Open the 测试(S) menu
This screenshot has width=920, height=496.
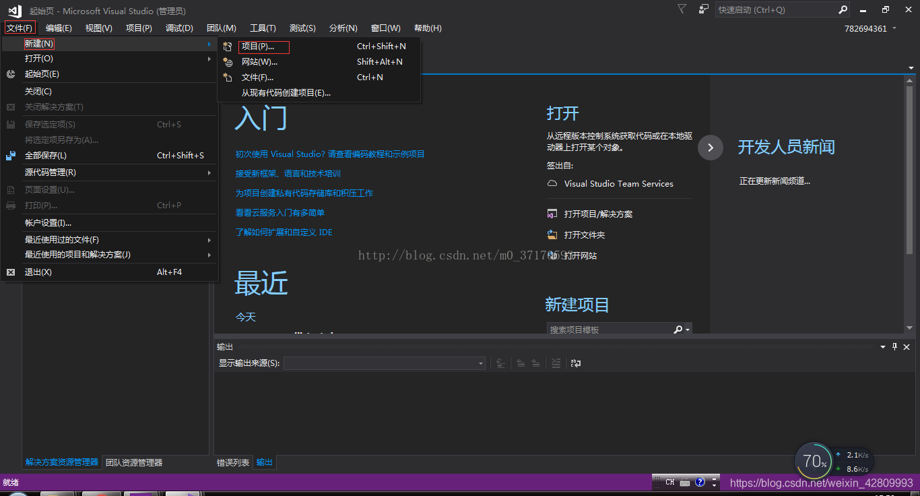pyautogui.click(x=302, y=28)
